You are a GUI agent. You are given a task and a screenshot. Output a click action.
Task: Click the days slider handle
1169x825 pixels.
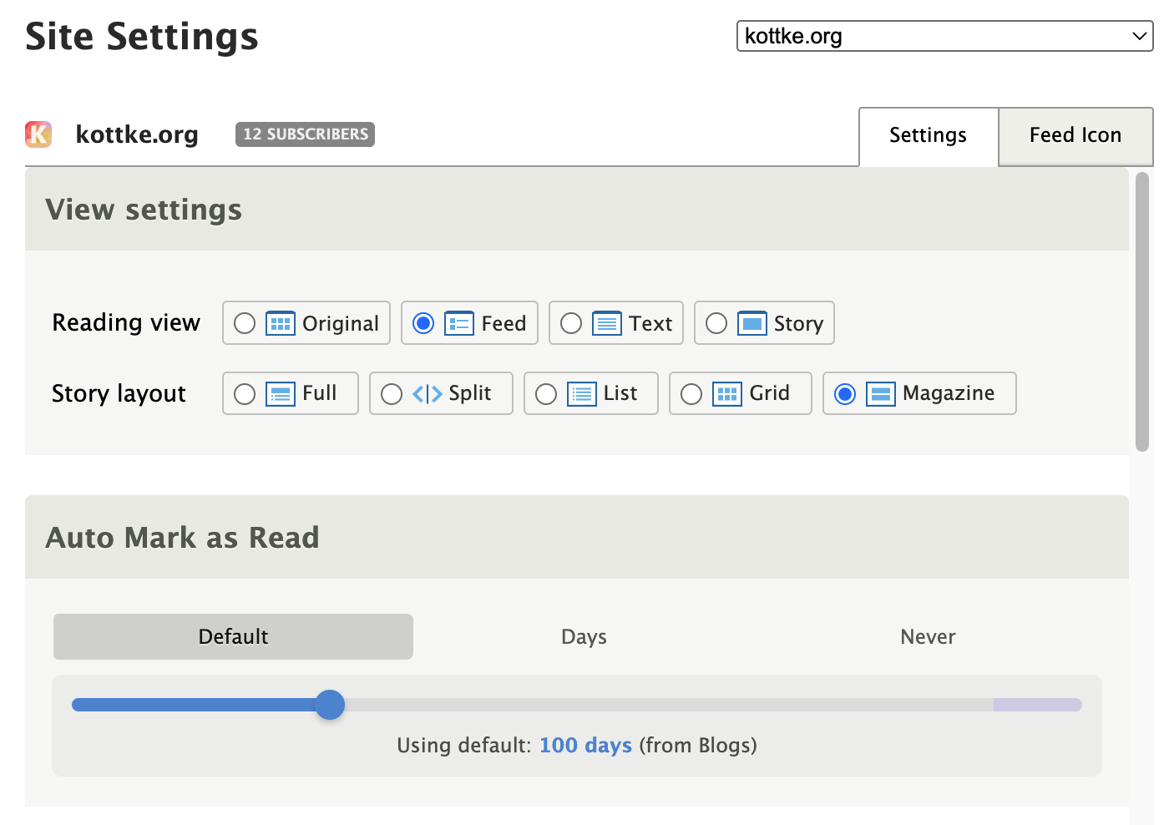(x=330, y=705)
